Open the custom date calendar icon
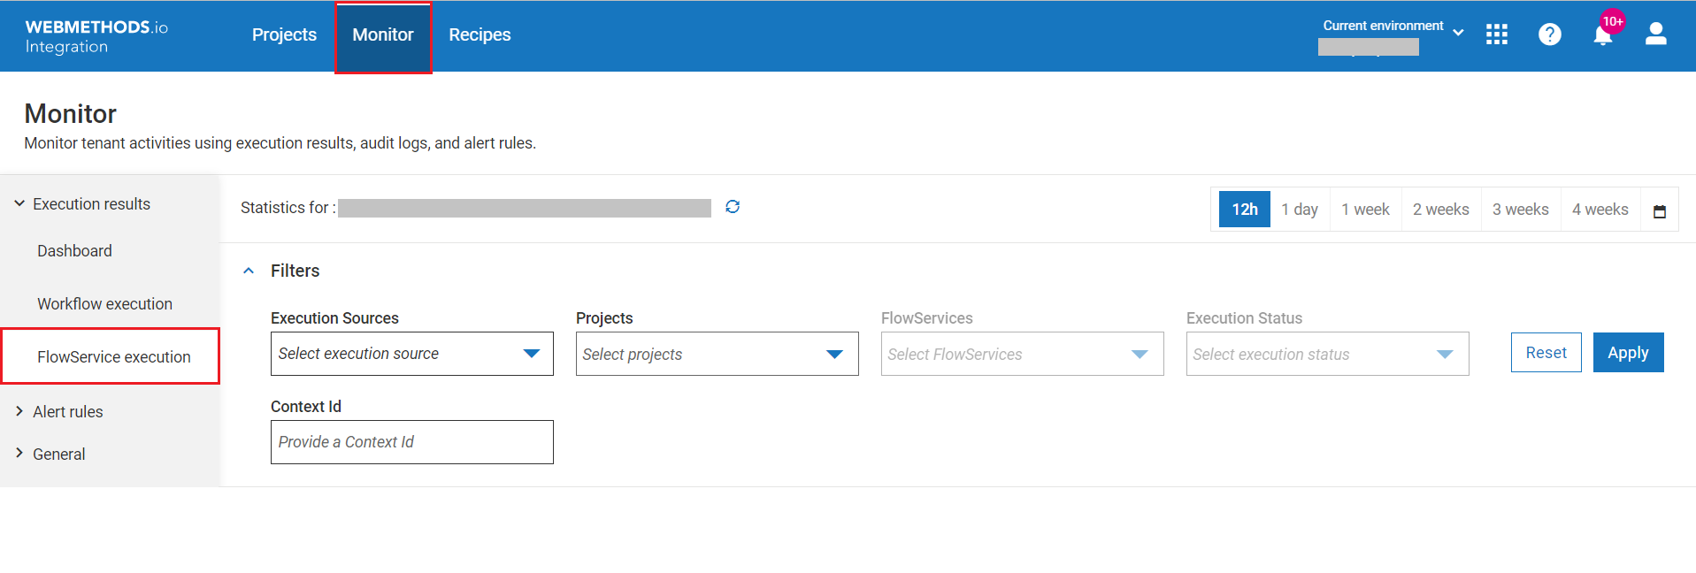 pos(1659,210)
